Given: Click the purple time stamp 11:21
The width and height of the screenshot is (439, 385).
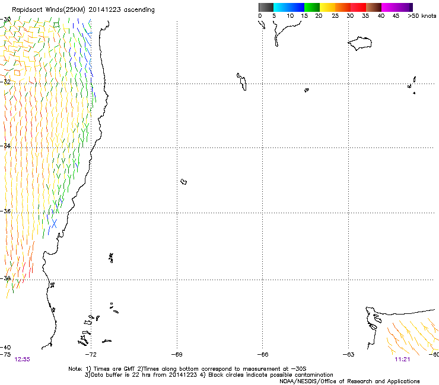Looking at the screenshot, I should (402, 360).
